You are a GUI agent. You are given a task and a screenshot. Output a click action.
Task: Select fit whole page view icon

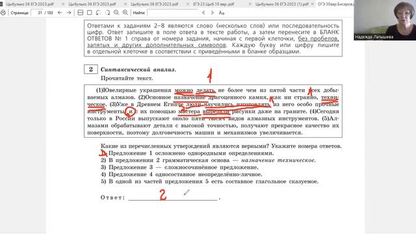pos(90,13)
